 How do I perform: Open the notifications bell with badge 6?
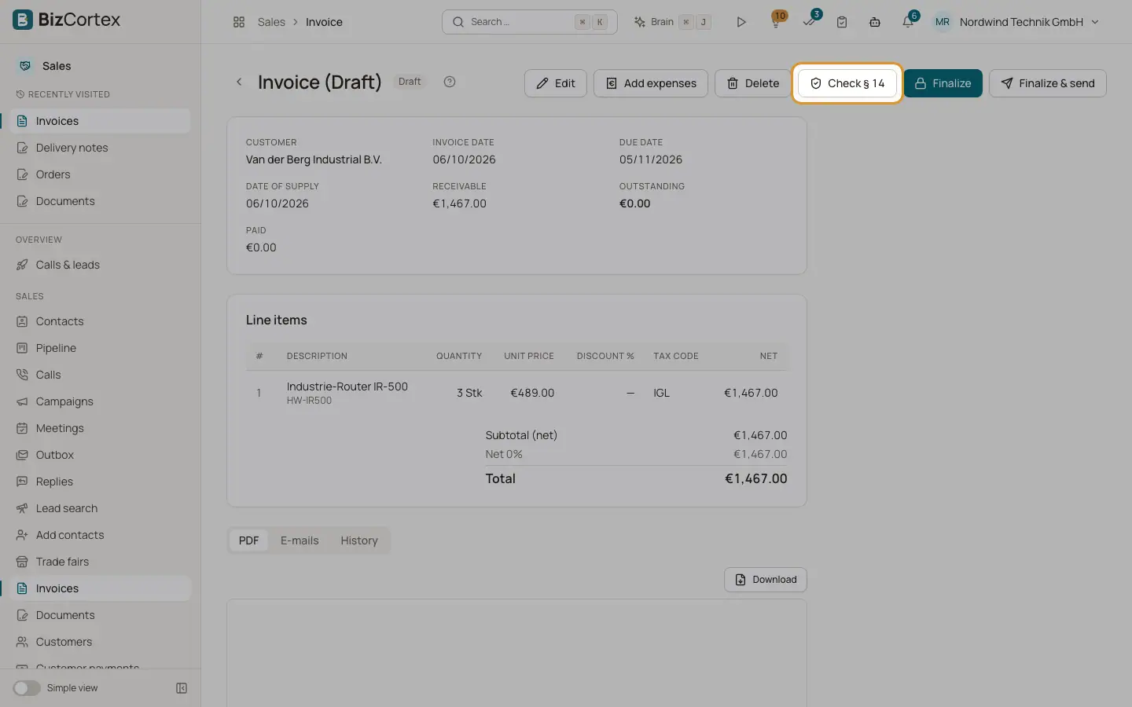click(908, 22)
